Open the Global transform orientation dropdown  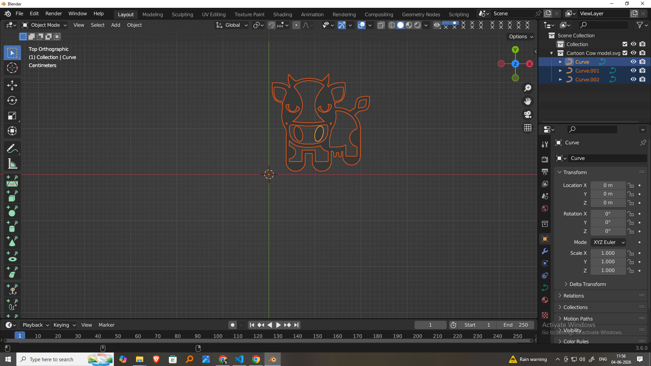pyautogui.click(x=232, y=25)
